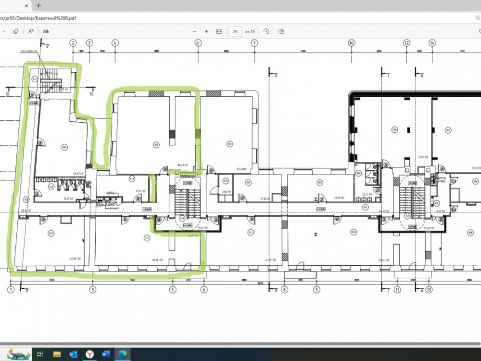Screen dimensions: 481x361
Task: Launch Yandex Browser from the taskbar
Action: point(90,354)
